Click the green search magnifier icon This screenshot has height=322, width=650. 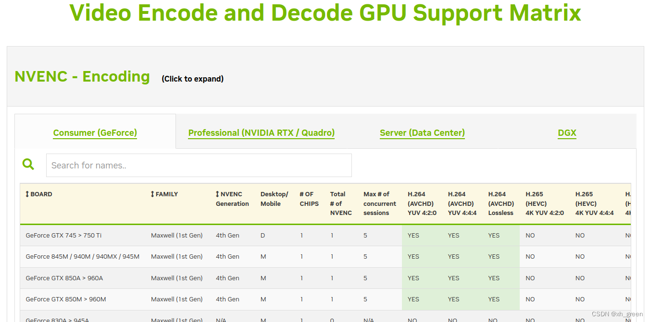tap(28, 165)
